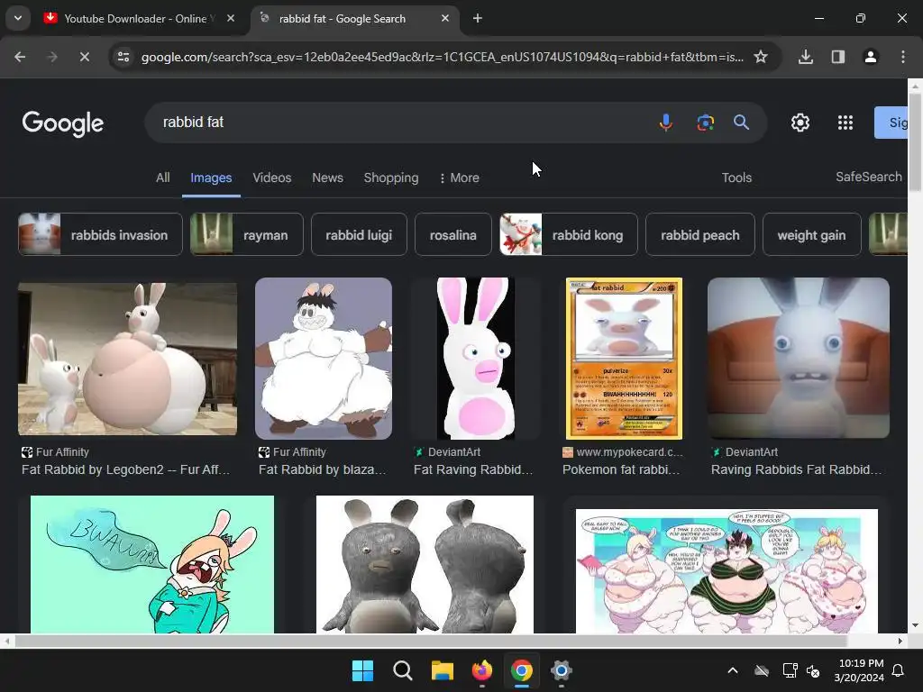This screenshot has width=923, height=692.
Task: Launch Firefox from taskbar
Action: 482,670
